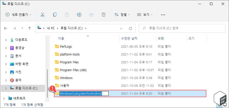Click the date 2021-10-09 오전 11:02
Viewport: 229px width, 108px height.
138,86
